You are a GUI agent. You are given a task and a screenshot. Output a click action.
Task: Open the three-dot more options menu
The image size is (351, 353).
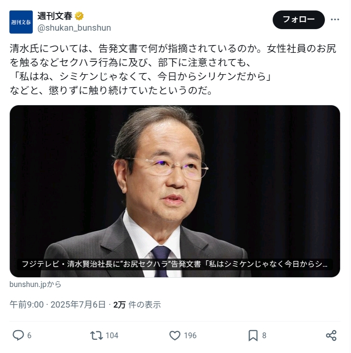[x=335, y=19]
